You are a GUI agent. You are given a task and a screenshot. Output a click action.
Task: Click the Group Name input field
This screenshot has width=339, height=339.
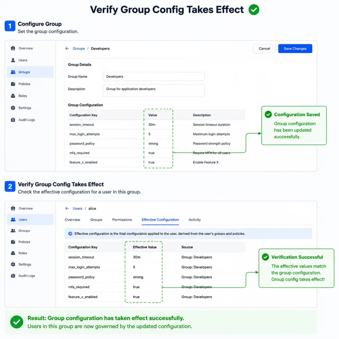[154, 77]
